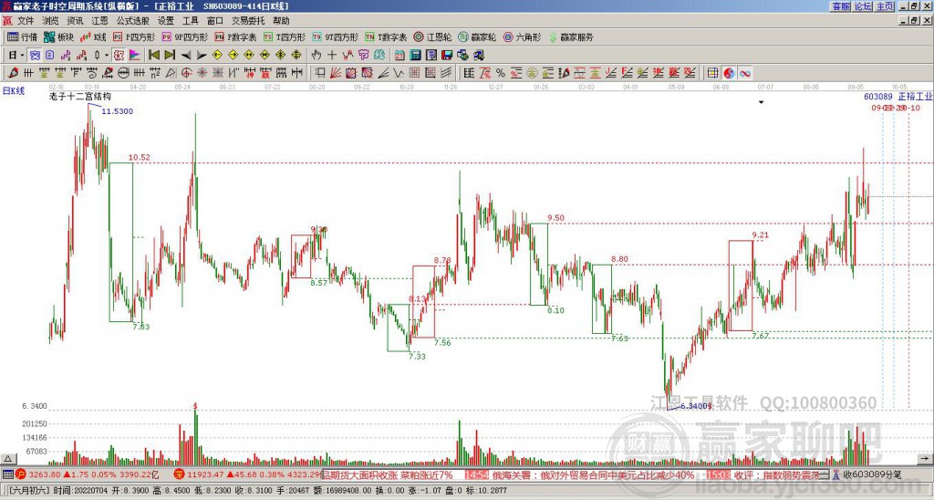Switch to K线 chart view
This screenshot has width=934, height=500.
tap(94, 36)
